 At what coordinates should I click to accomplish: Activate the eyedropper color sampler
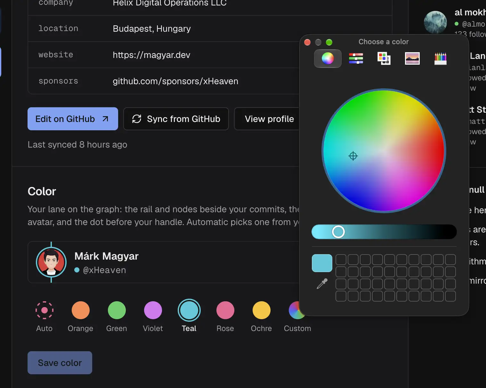coord(322,284)
